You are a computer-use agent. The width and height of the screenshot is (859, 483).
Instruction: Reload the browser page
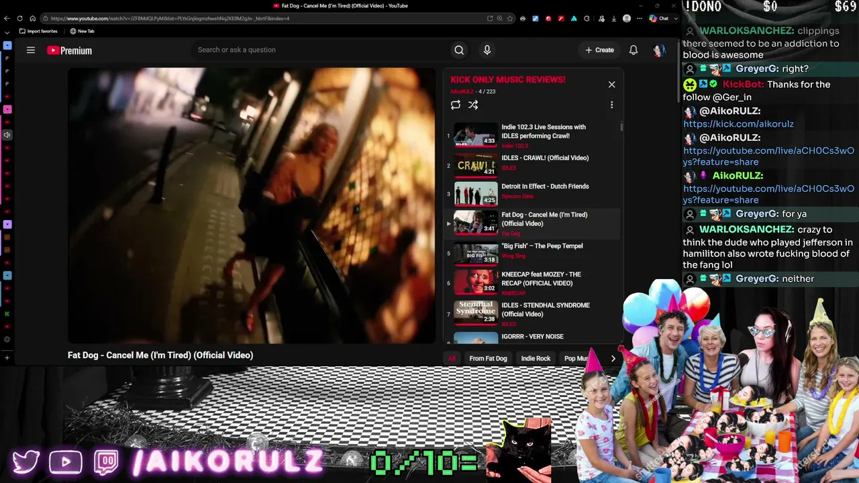[x=19, y=19]
